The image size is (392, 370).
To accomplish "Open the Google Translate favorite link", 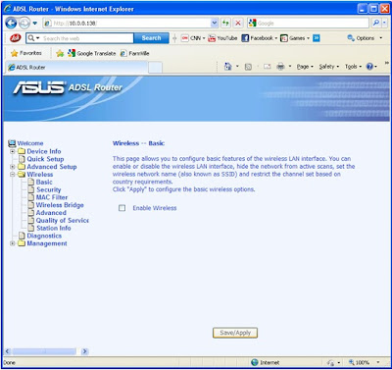I will click(x=92, y=53).
